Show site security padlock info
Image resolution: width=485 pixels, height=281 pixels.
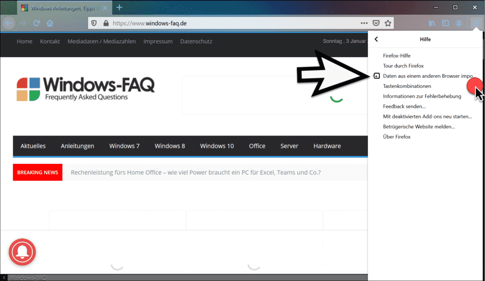click(x=106, y=23)
